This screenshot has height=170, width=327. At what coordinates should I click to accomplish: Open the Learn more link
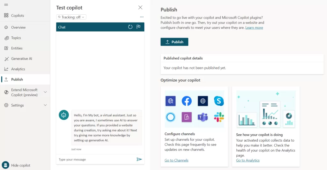pos(254,28)
